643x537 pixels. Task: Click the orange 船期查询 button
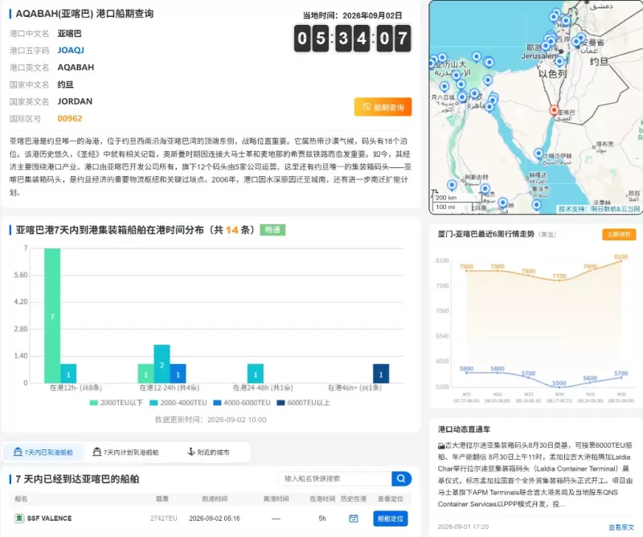coord(383,107)
